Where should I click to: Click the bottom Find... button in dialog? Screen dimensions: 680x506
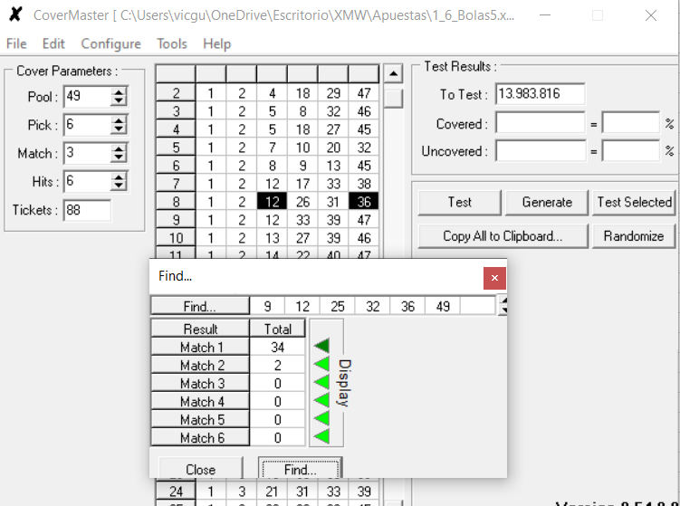coord(300,468)
